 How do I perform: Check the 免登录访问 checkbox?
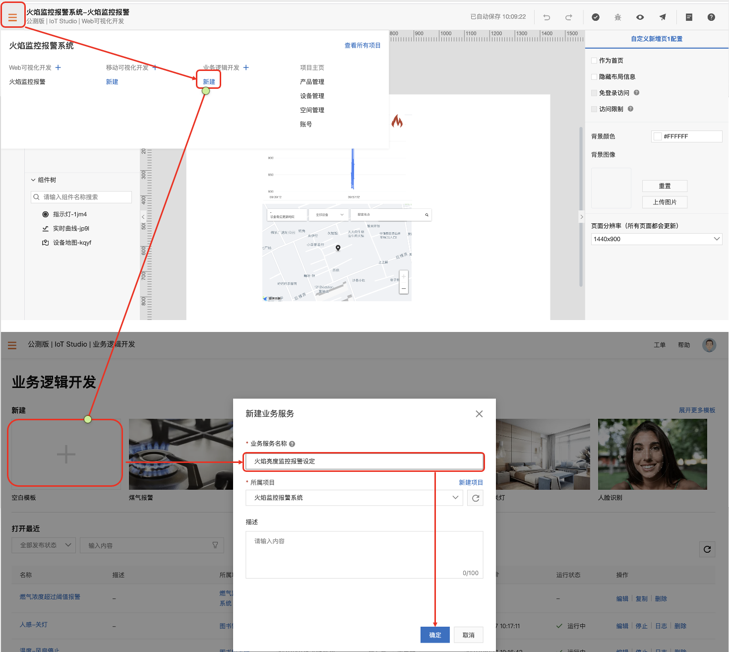click(x=594, y=93)
